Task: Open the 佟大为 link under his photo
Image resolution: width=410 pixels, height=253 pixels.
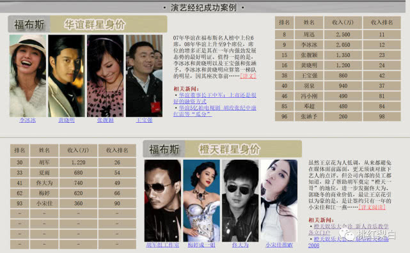Action: 240,245
